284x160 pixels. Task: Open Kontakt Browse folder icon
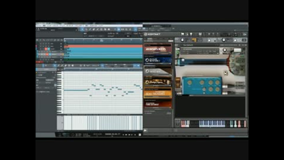pos(183,34)
